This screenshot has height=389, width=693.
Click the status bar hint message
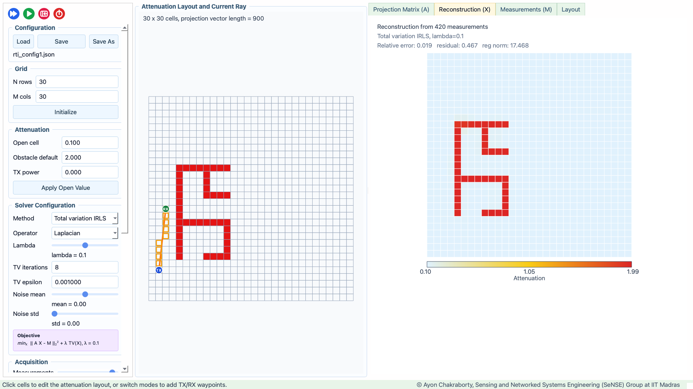(x=114, y=385)
